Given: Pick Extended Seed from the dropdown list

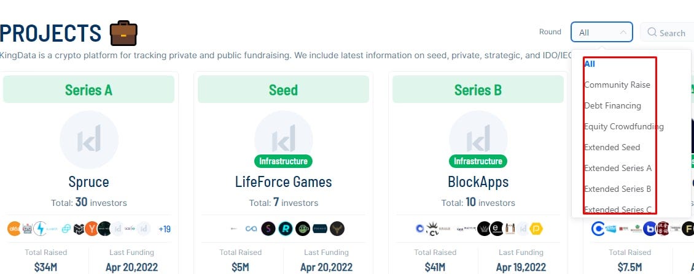Looking at the screenshot, I should point(612,147).
